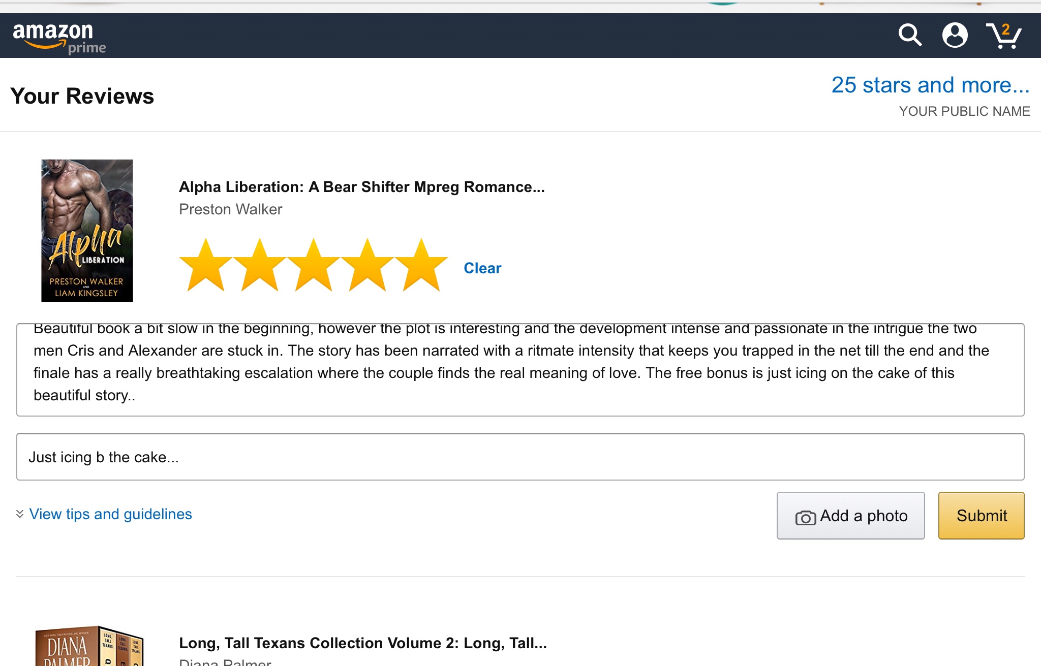The width and height of the screenshot is (1041, 666).
Task: Open the Long, Tall Texans Collection title
Action: click(x=362, y=643)
